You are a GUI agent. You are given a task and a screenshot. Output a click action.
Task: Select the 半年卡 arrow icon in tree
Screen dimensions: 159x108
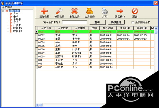pos(11,20)
